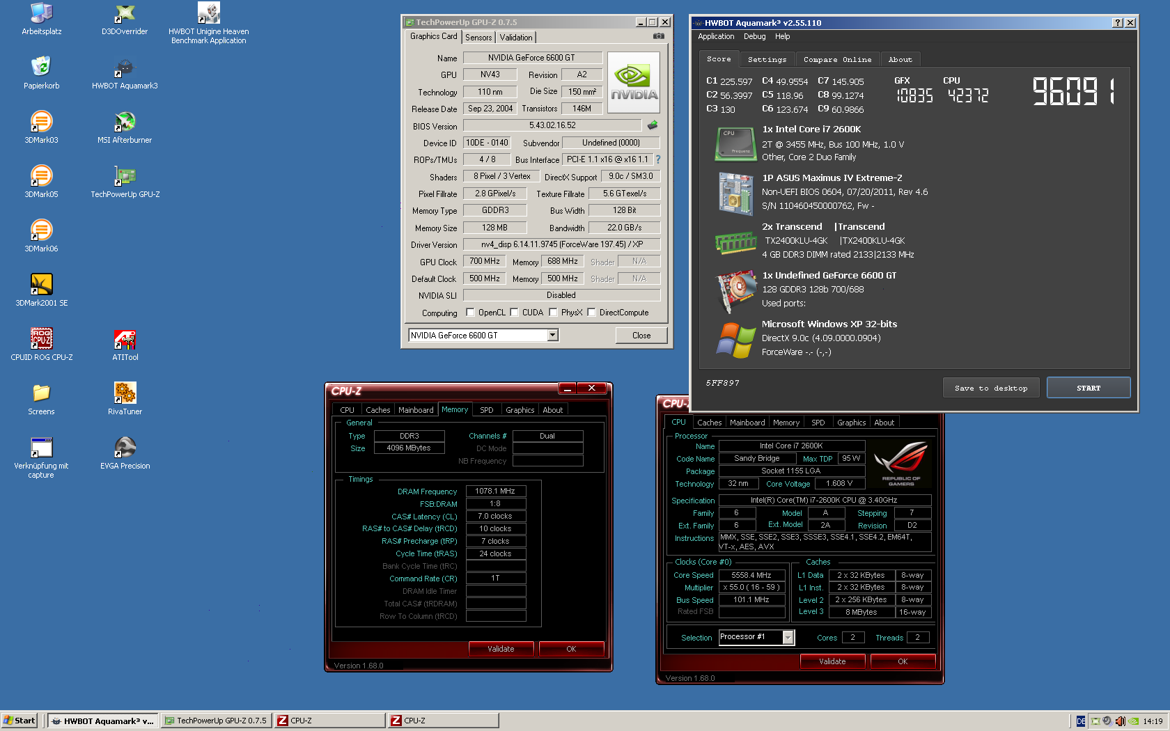Click the RAM module icon in Aquamark
Viewport: 1170px width, 731px height.
click(x=736, y=242)
